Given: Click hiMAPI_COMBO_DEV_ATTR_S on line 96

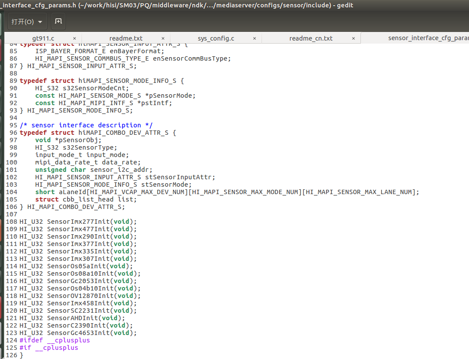Looking at the screenshot, I should point(123,133).
